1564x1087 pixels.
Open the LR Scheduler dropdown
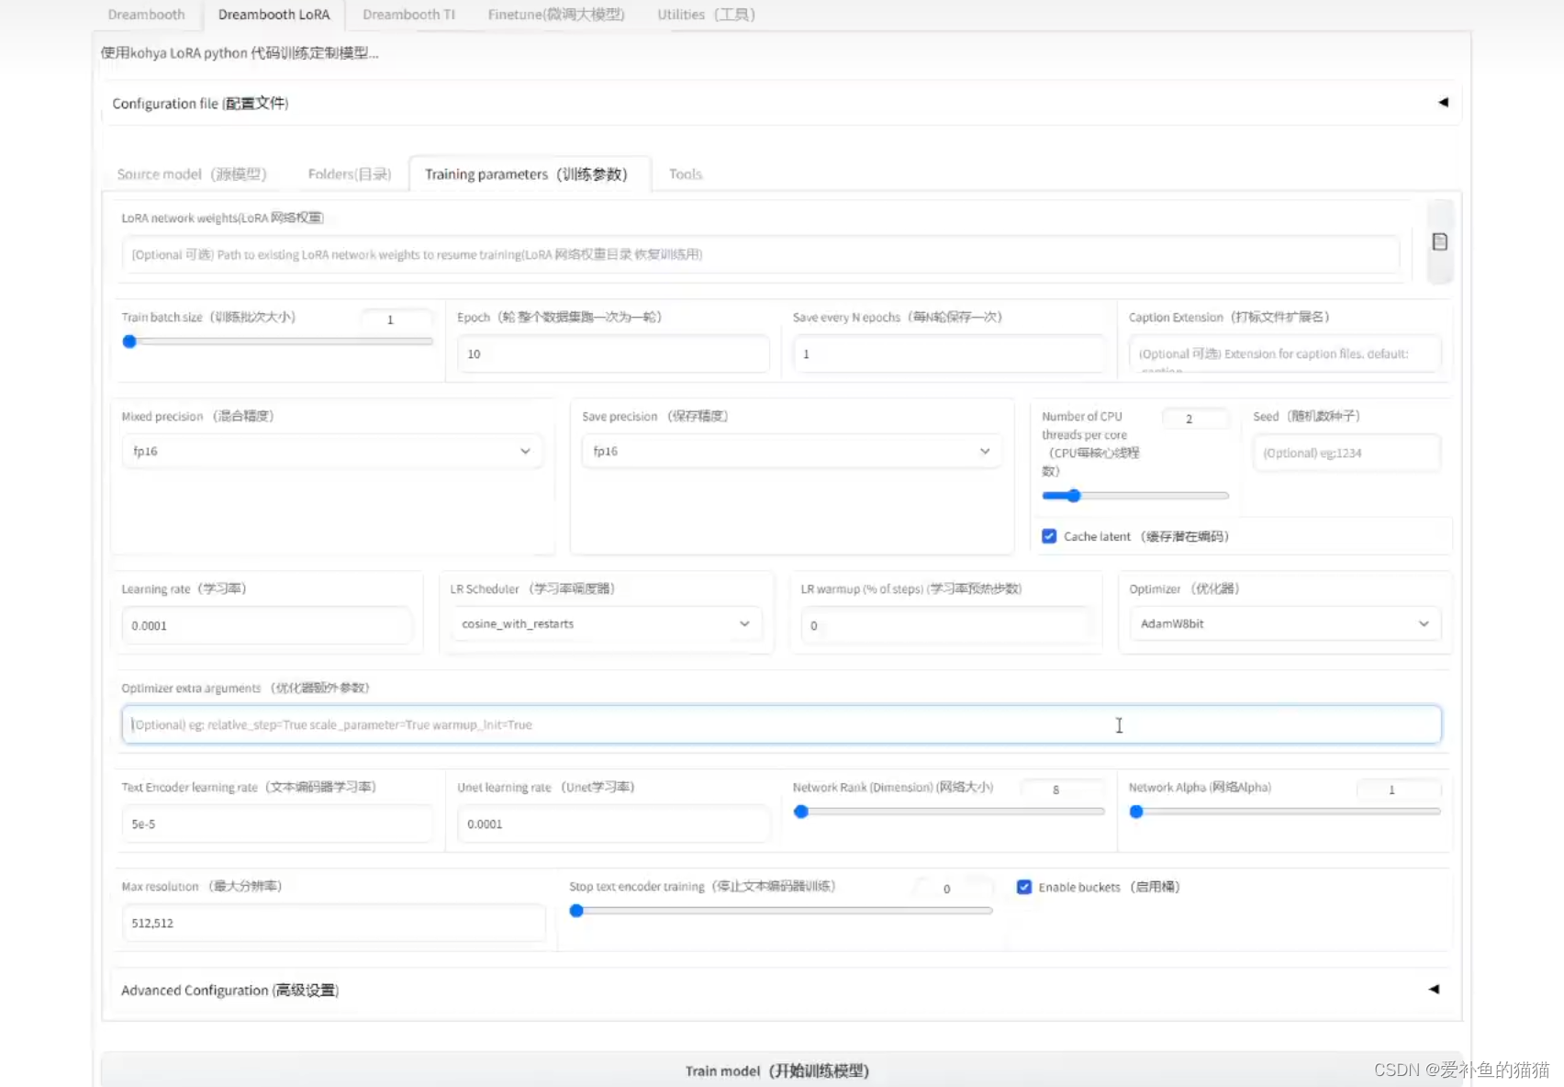606,623
